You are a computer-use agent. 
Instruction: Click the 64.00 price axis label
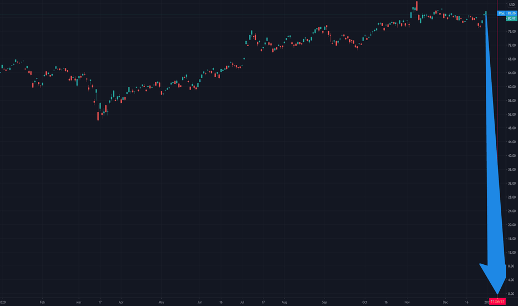(512, 73)
